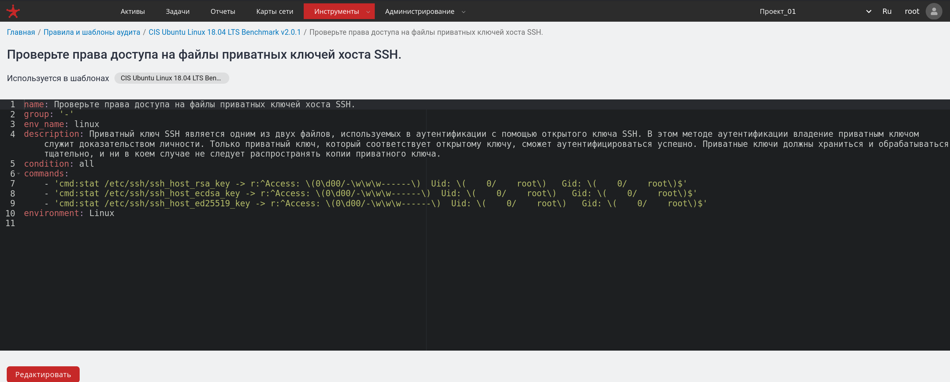Screen dimensions: 950x382
Task: Click the Редактировать button
Action: click(x=43, y=374)
